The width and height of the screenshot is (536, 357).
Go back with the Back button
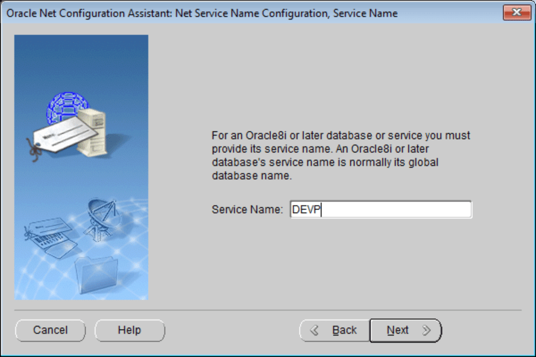point(335,330)
